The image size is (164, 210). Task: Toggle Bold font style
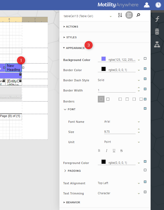point(99,151)
